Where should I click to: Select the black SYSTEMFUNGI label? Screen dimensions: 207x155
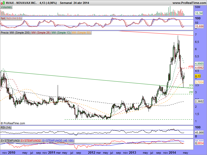click(10, 141)
